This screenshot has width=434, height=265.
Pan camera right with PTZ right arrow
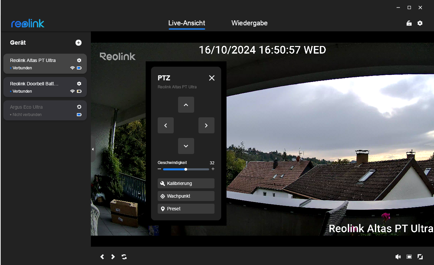click(x=206, y=125)
